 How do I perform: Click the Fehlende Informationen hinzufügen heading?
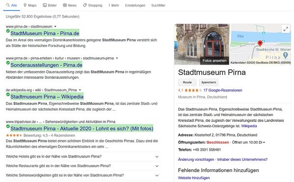point(219,170)
